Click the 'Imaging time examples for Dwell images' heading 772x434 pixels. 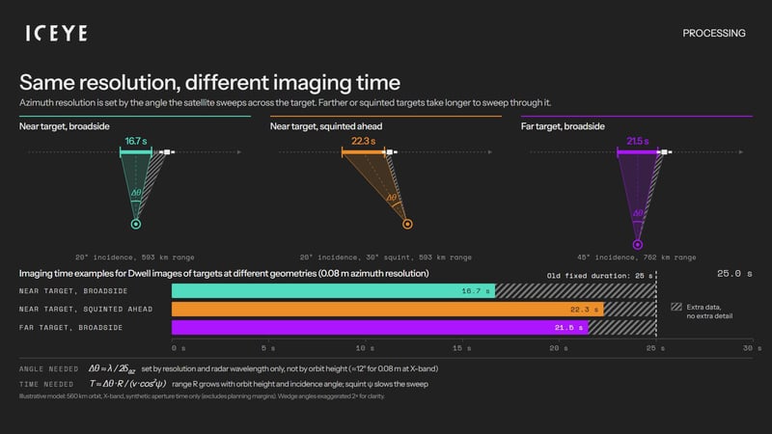pos(224,274)
